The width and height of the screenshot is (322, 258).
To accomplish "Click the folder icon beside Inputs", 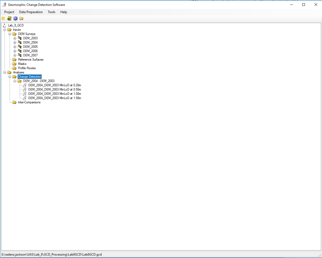I will click(9, 30).
